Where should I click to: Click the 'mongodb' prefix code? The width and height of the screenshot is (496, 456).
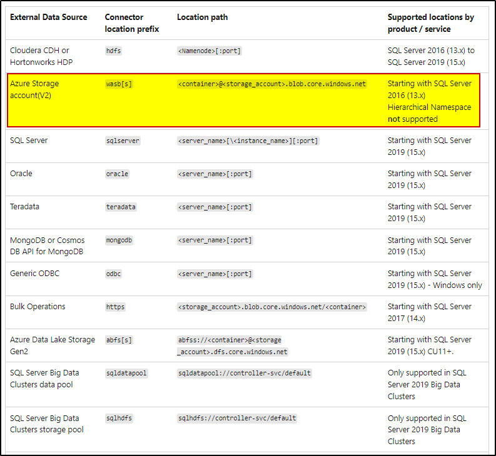click(x=119, y=240)
